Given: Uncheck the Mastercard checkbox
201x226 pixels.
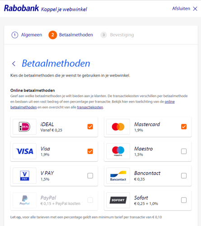Looking at the screenshot, I should 184,127.
